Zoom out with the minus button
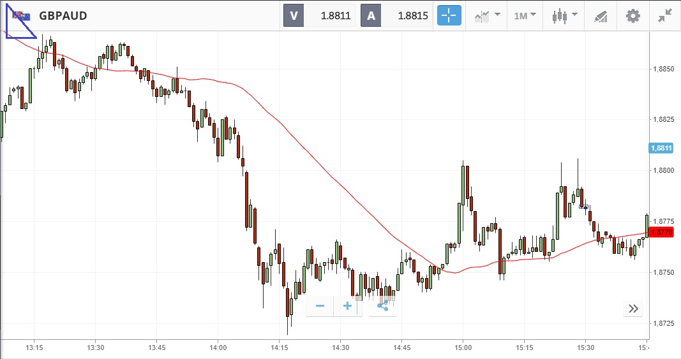 [320, 306]
